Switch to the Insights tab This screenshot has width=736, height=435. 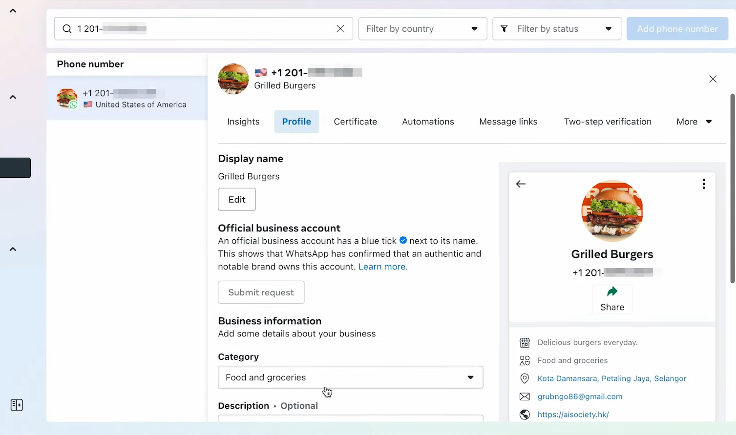(x=243, y=122)
